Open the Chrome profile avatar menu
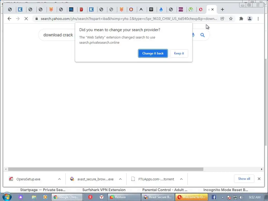The image size is (268, 201). [250, 19]
